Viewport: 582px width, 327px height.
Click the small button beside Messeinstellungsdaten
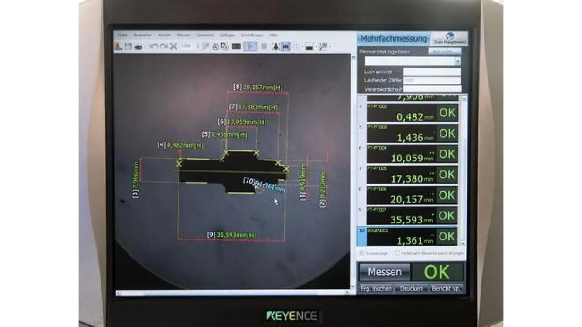coord(444,51)
